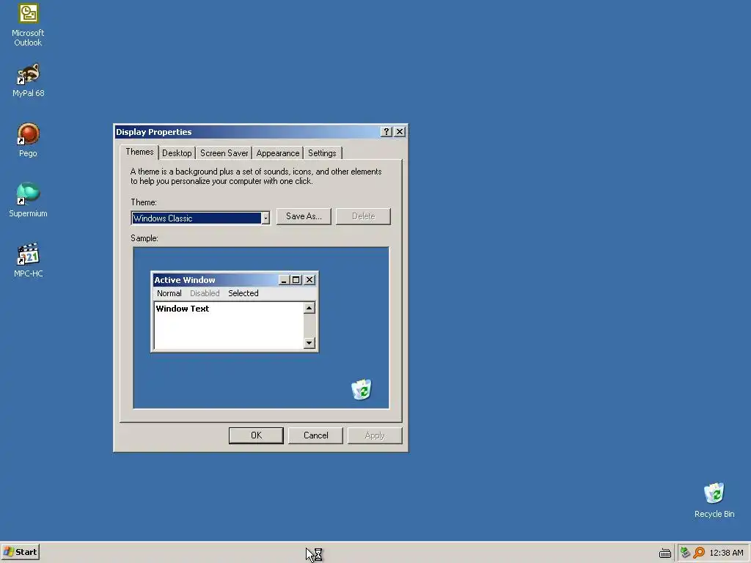
Task: Click the Save As... button
Action: click(304, 216)
